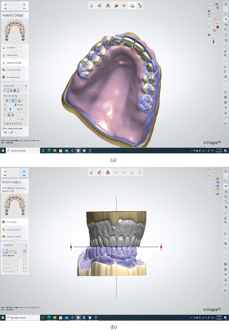Click the pin icon on Sculpt toolkit panel
This screenshot has height=330, width=229.
tap(26, 86)
